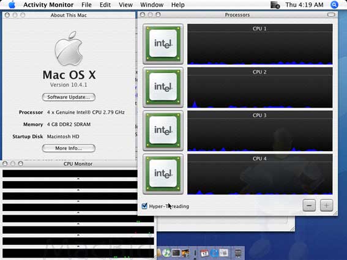Click the processor status icon in menu bar

(x=275, y=5)
